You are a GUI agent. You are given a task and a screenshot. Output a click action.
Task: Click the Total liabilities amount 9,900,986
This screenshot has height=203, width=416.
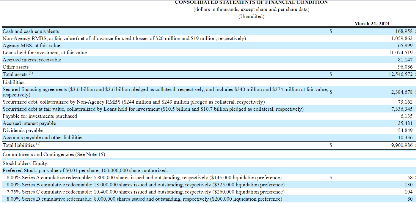tap(402, 145)
